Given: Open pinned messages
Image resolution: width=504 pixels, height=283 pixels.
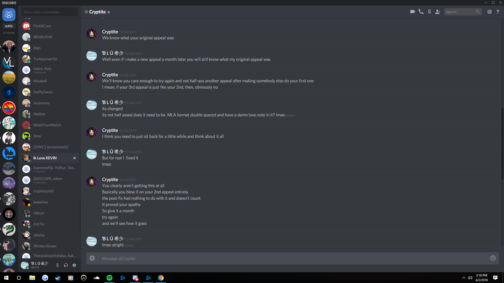Looking at the screenshot, I should [x=429, y=12].
